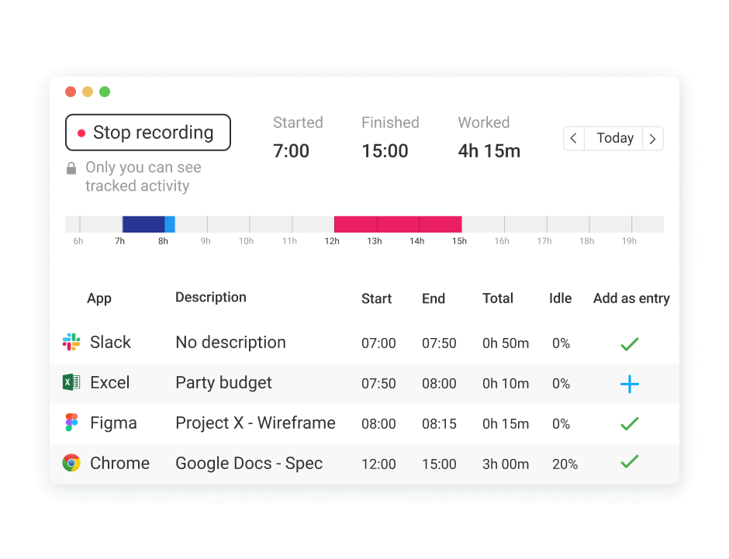This screenshot has height=559, width=729.
Task: Go to previous day with the left chevron
Action: pyautogui.click(x=574, y=138)
